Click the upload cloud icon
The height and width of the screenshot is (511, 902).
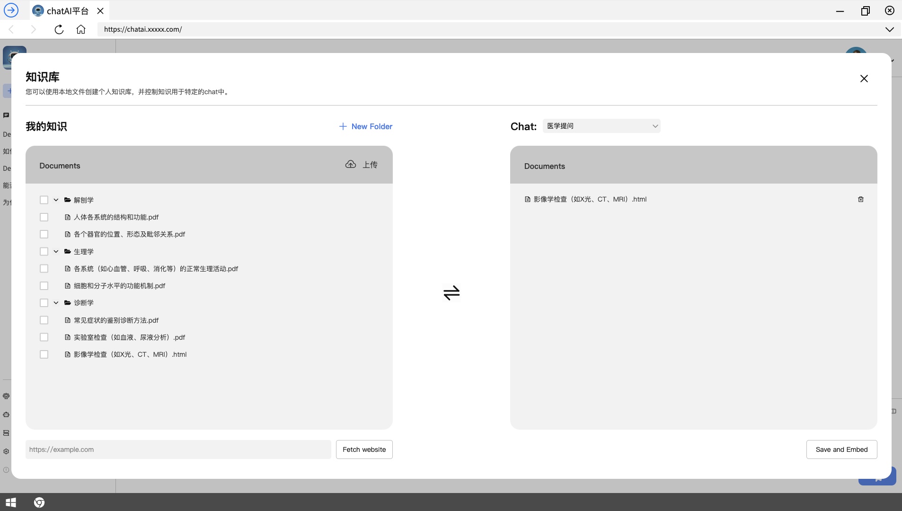click(350, 165)
